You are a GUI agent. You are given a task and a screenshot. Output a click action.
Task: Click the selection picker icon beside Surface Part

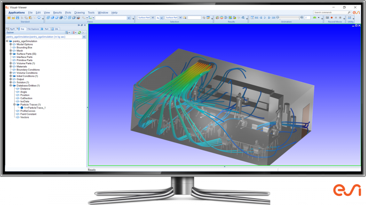point(185,18)
